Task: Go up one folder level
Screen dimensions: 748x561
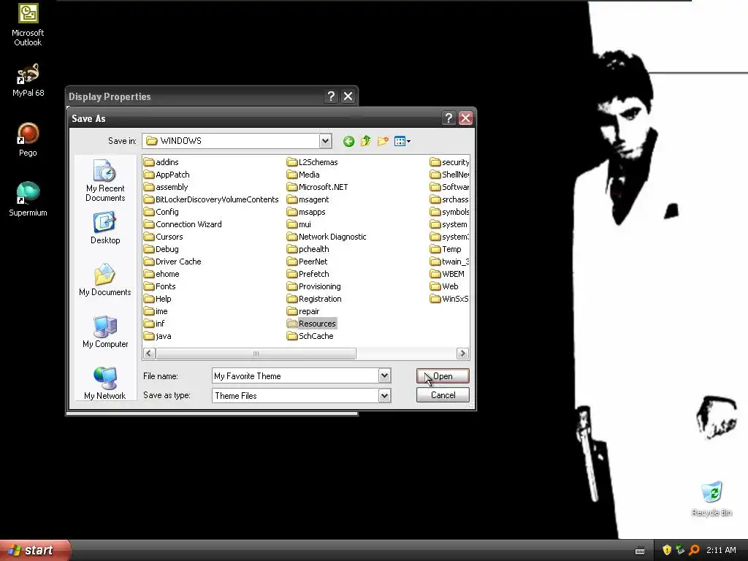Action: [366, 141]
